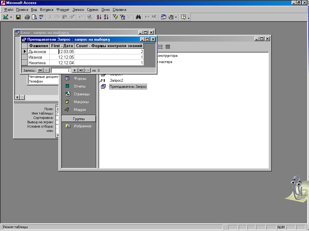This screenshot has height=231, width=309.
Task: Print using the printer icon
Action: [x=27, y=17]
